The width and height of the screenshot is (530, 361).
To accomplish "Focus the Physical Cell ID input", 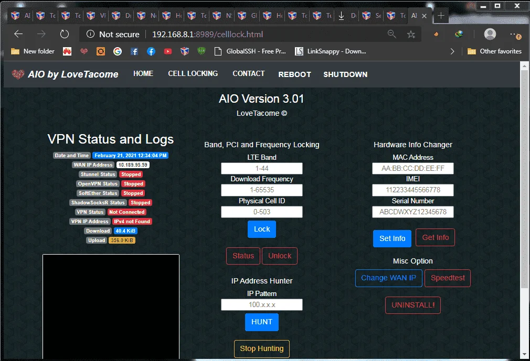I will pos(262,212).
